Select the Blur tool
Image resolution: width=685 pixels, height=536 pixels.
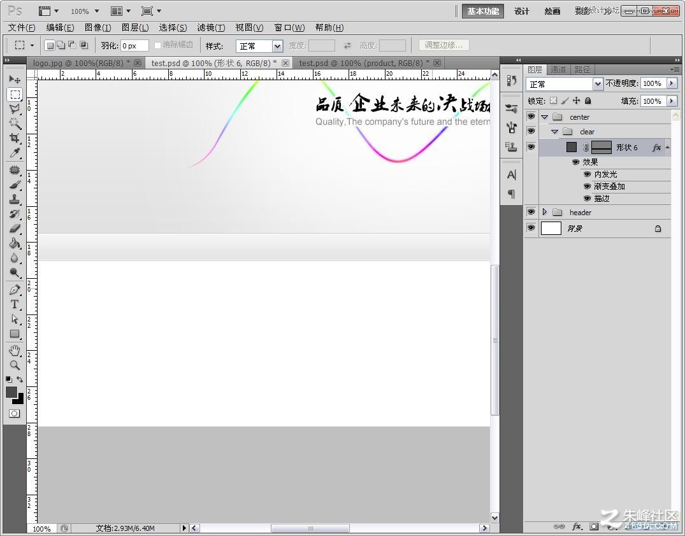click(x=15, y=258)
